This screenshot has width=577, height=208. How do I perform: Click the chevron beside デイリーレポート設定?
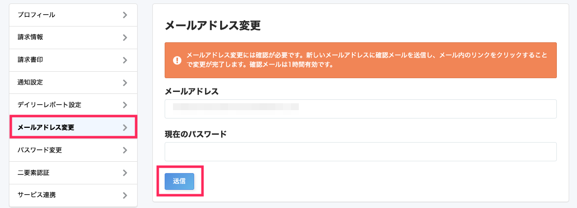[x=125, y=105]
